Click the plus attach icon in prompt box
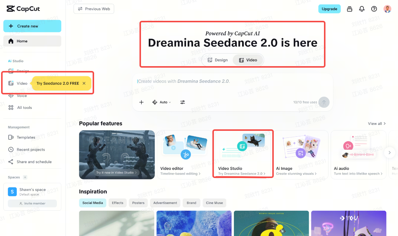The image size is (398, 236). click(x=141, y=102)
